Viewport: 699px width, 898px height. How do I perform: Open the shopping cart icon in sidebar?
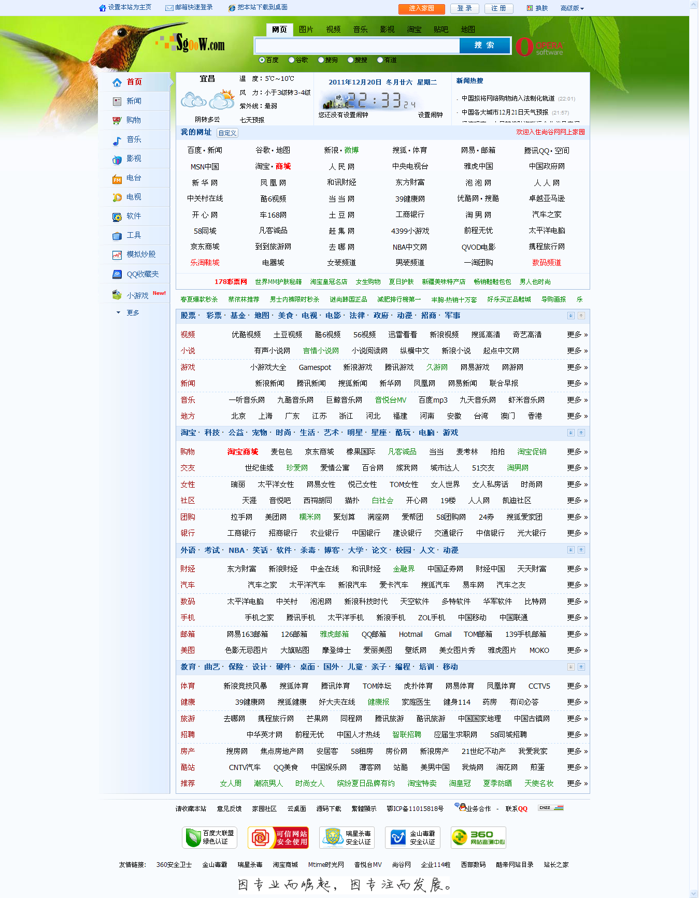point(117,121)
